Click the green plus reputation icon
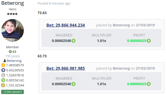The width and height of the screenshot is (166, 95). click(10, 52)
